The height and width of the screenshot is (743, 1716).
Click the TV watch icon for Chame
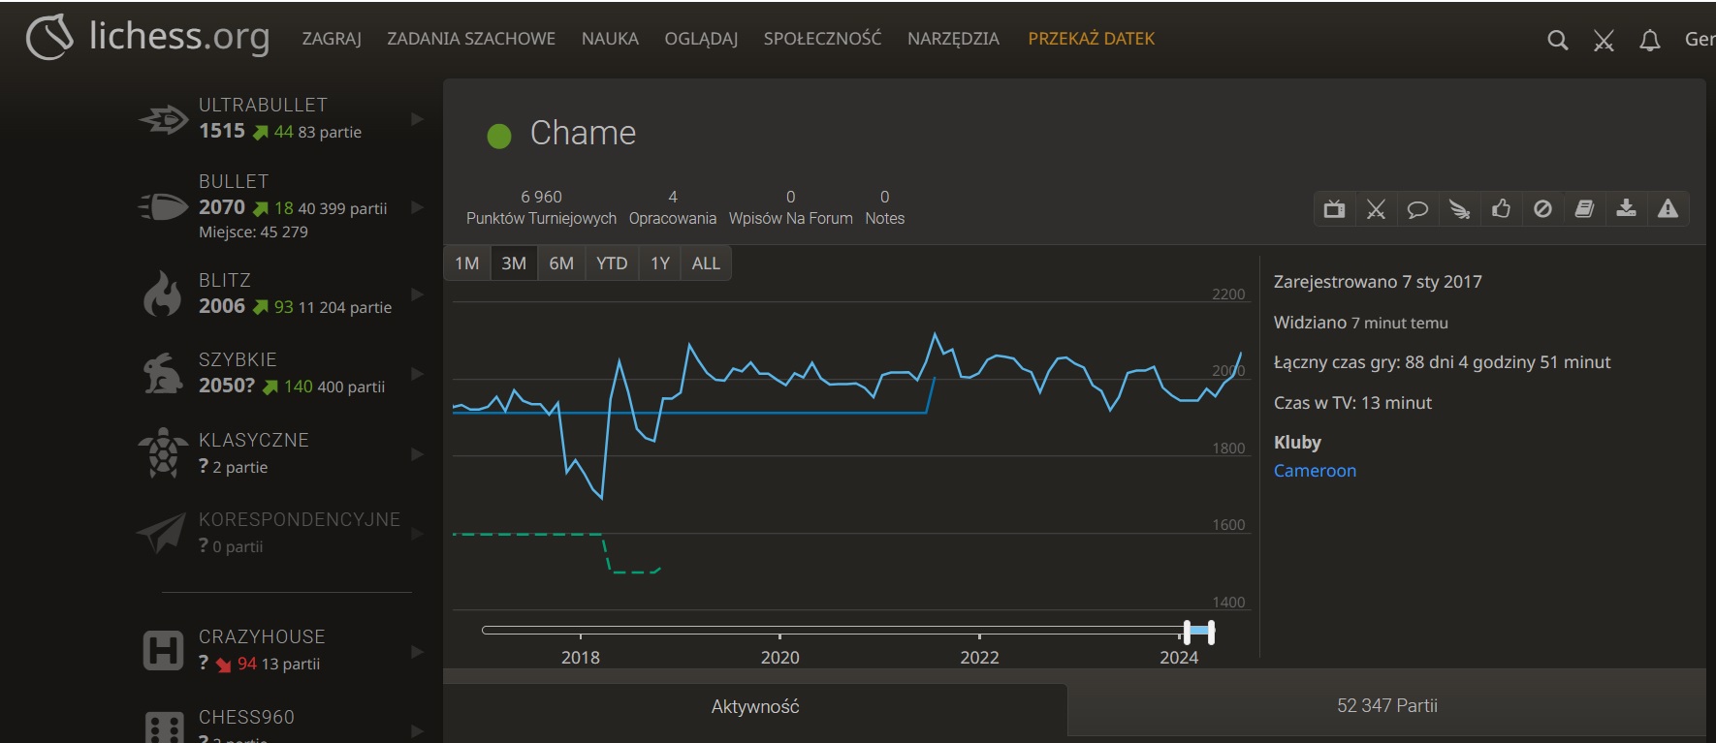pos(1334,209)
